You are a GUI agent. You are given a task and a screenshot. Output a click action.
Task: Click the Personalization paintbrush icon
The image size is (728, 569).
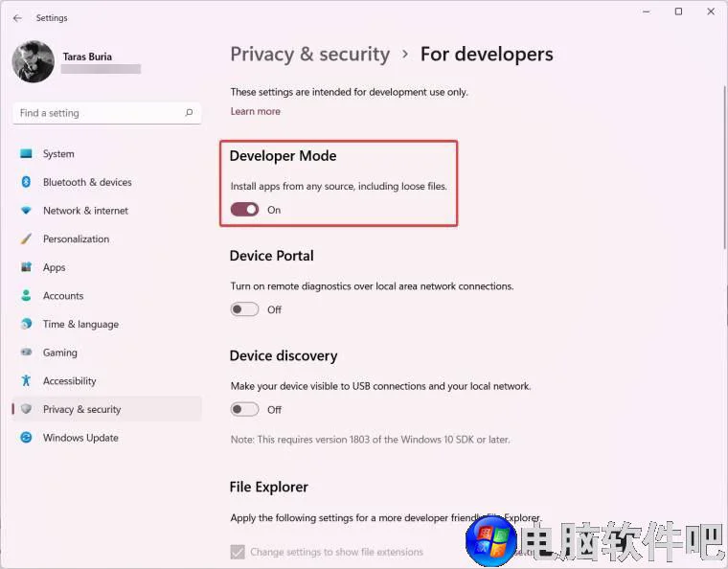[26, 239]
